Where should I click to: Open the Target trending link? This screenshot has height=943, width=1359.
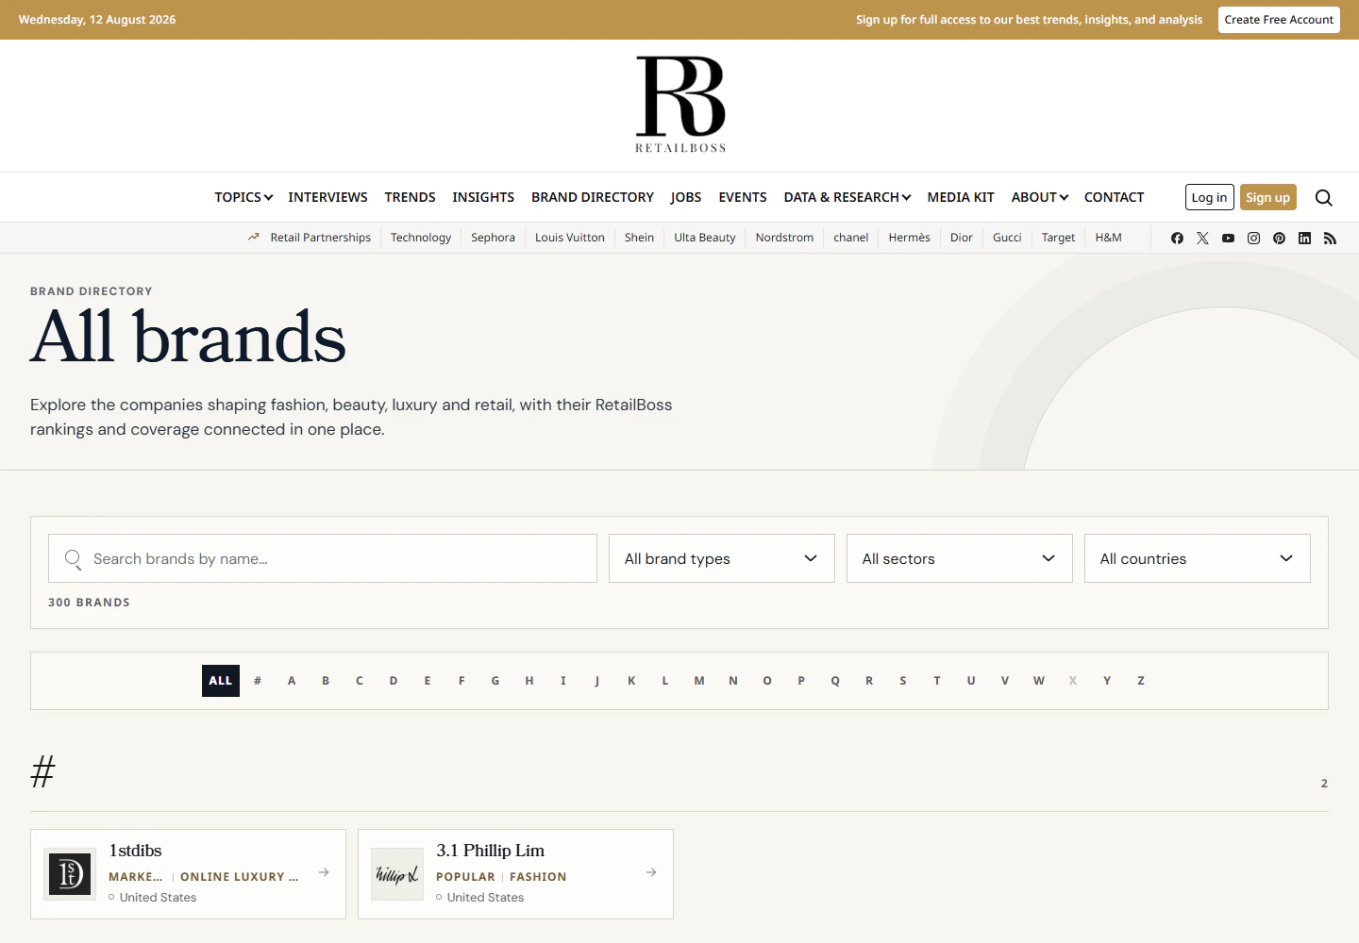(x=1058, y=238)
